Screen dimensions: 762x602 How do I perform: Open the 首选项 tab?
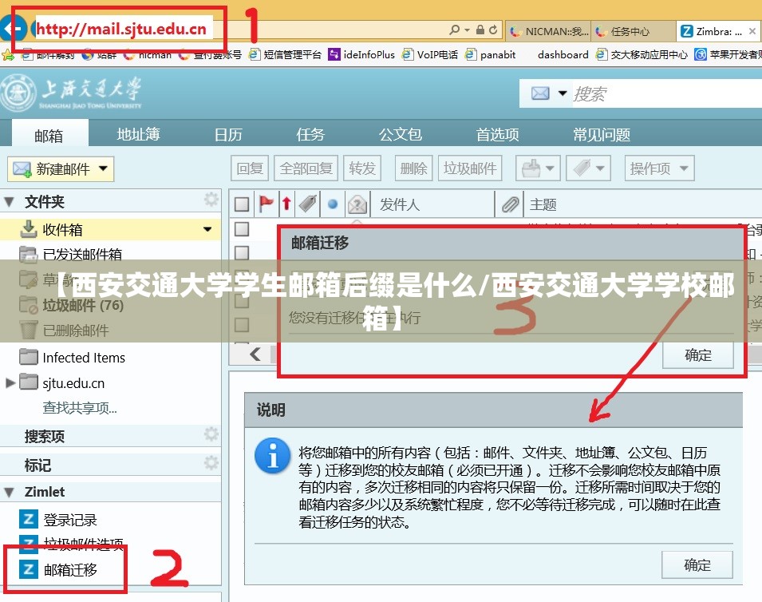(498, 134)
